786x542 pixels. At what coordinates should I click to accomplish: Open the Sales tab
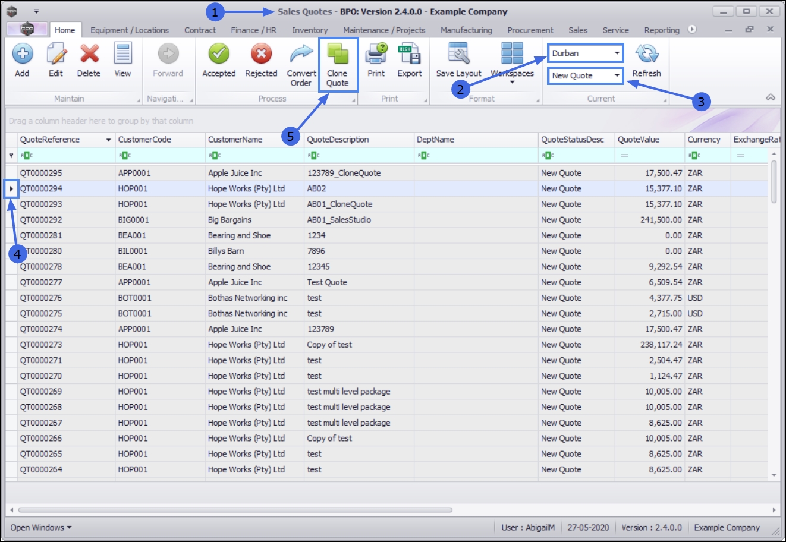[578, 30]
